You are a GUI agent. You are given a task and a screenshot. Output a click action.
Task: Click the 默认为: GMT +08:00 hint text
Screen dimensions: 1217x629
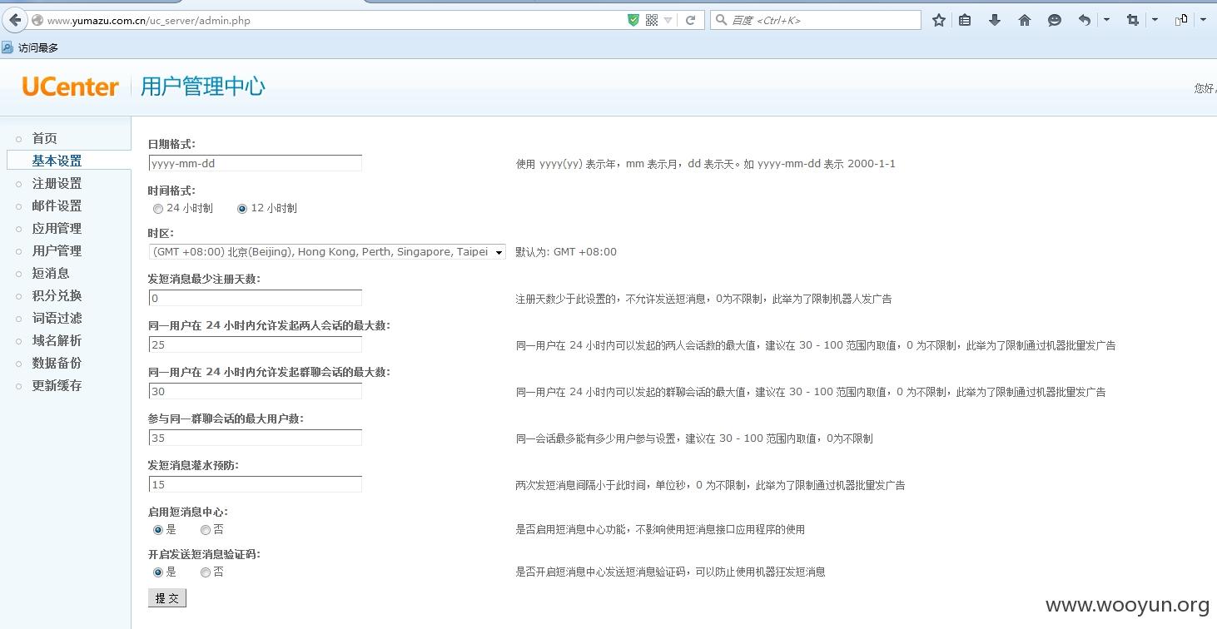click(566, 252)
